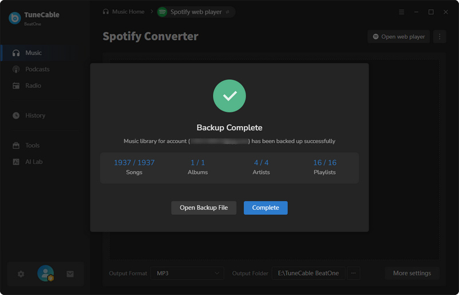Open settings with the gear icon
459x295 pixels.
pos(21,274)
